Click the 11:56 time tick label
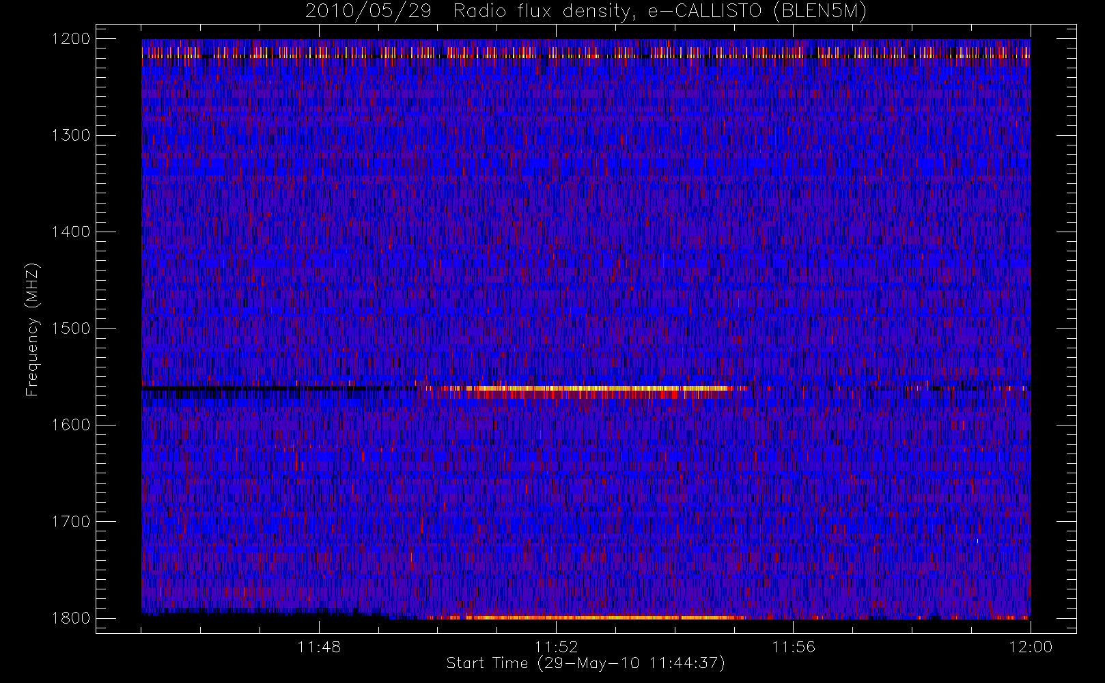Image resolution: width=1105 pixels, height=683 pixels. 794,647
